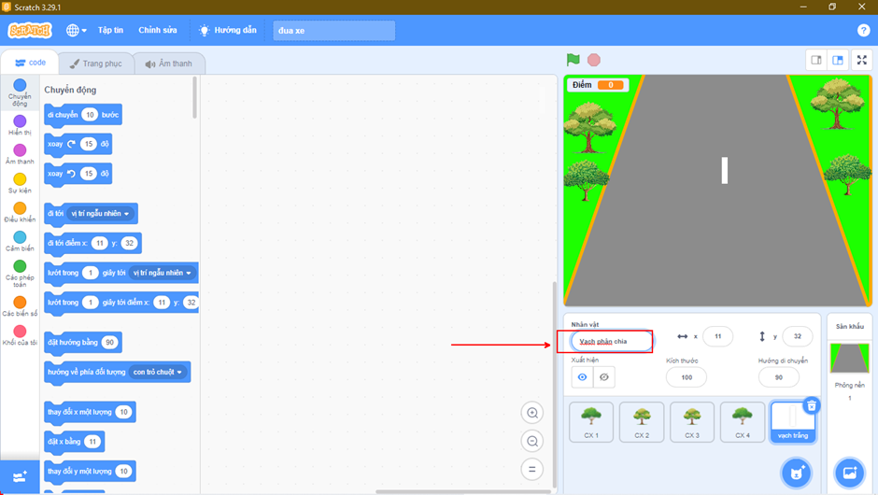Click the workspace horizontal scrollbar

[463, 491]
